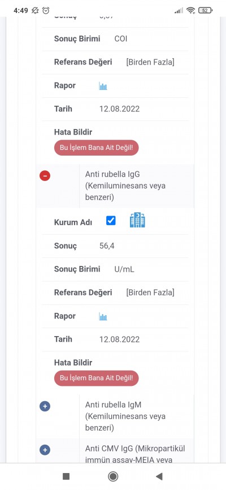Toggle the Kurum Adı checkbox
Viewport: 226px width, 490px height.
click(x=111, y=221)
